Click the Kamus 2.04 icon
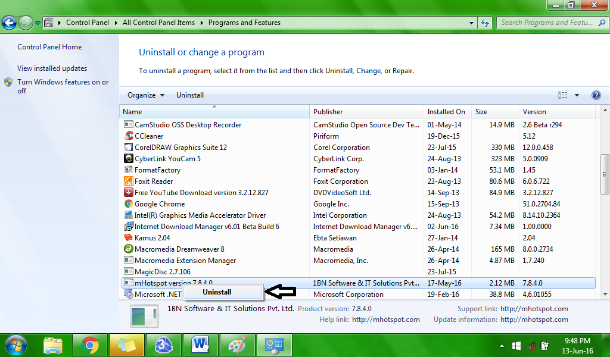 point(129,237)
